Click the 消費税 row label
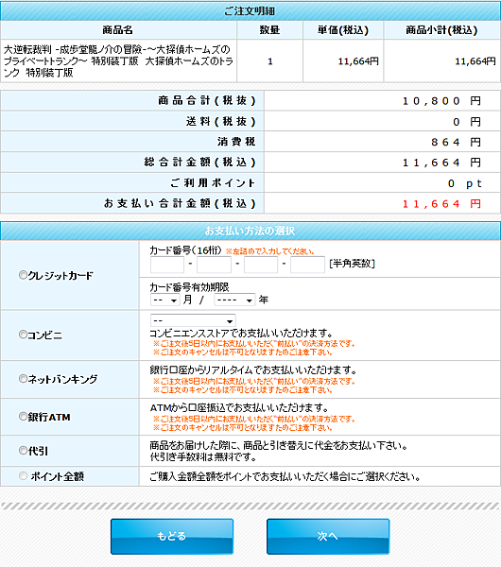Screen dimensions: 501x567 click(x=236, y=142)
